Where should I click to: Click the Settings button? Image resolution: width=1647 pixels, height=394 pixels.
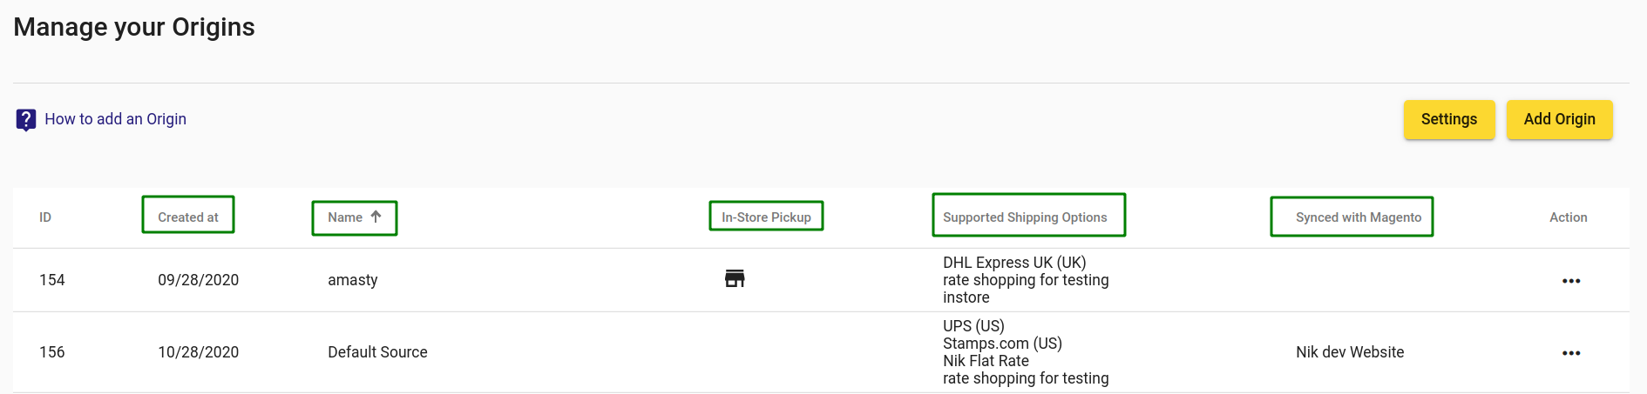(x=1449, y=119)
